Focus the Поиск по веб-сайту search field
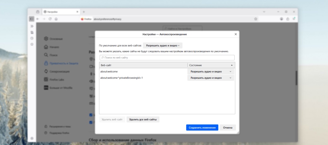This screenshot has width=328, height=145. [x=167, y=58]
